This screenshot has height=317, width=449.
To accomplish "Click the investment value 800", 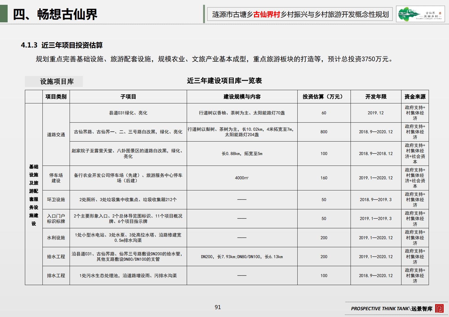I will pyautogui.click(x=324, y=132).
